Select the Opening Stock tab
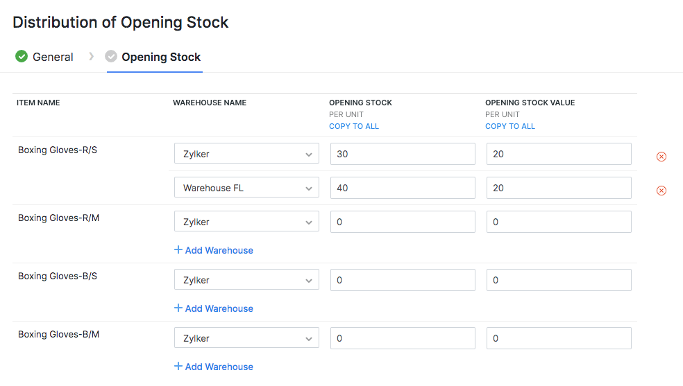This screenshot has width=683, height=386. point(161,57)
